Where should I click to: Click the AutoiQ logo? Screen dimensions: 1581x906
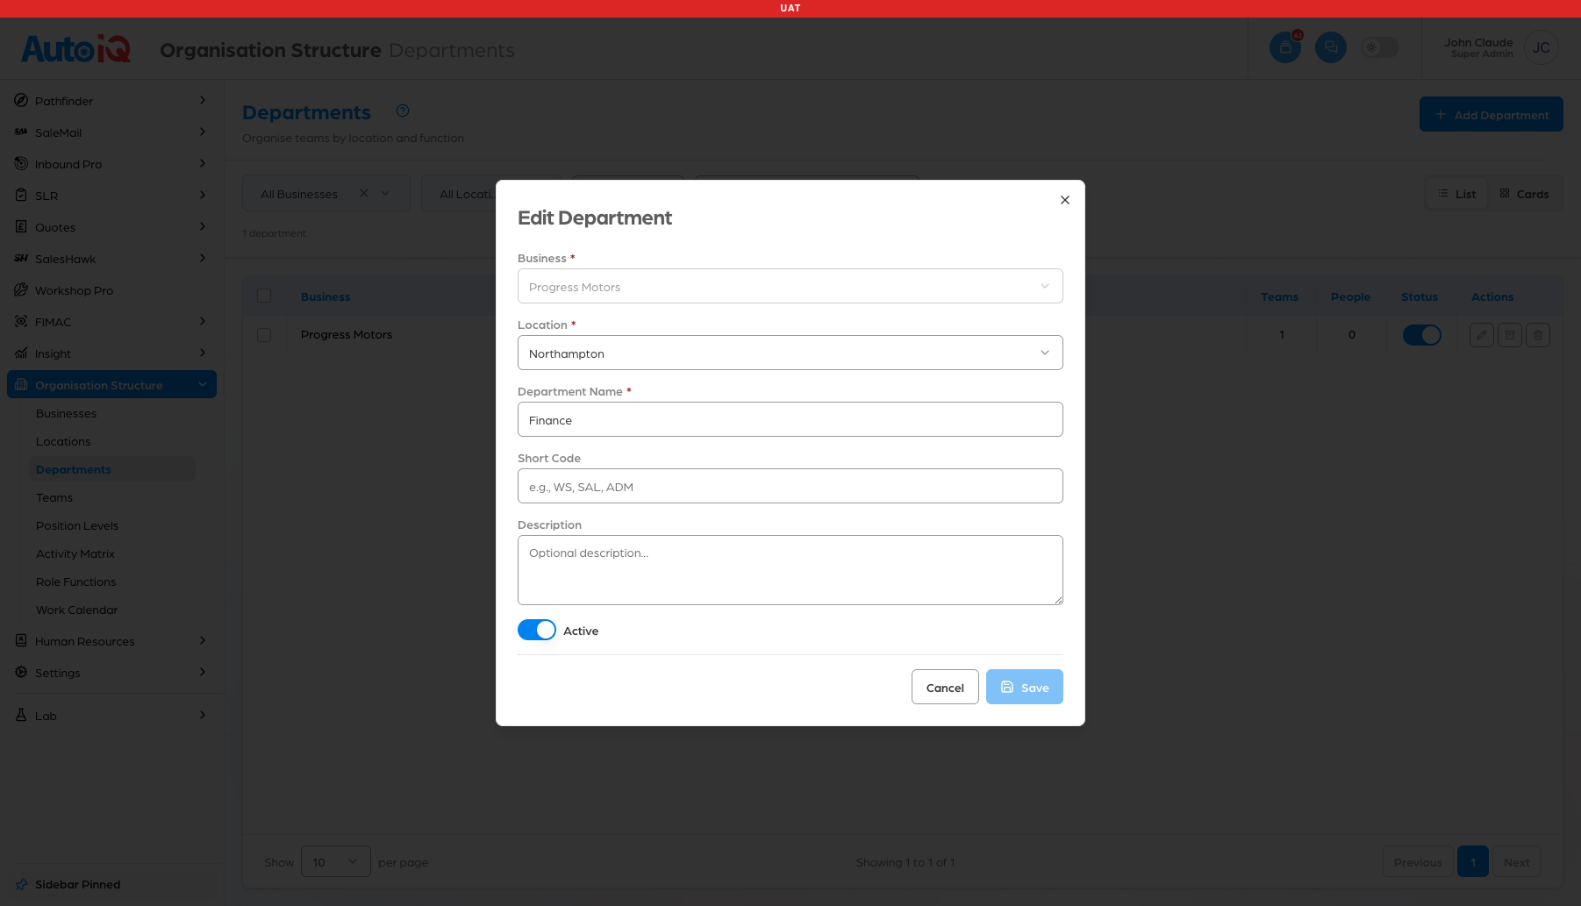coord(76,49)
